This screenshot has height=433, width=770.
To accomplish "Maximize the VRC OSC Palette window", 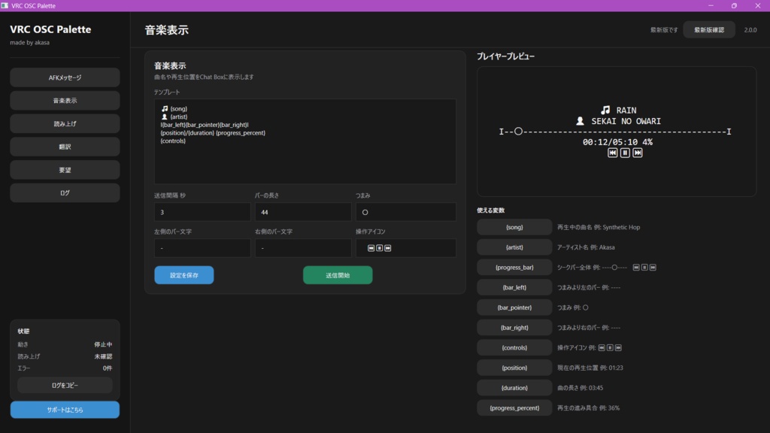I will (734, 5).
